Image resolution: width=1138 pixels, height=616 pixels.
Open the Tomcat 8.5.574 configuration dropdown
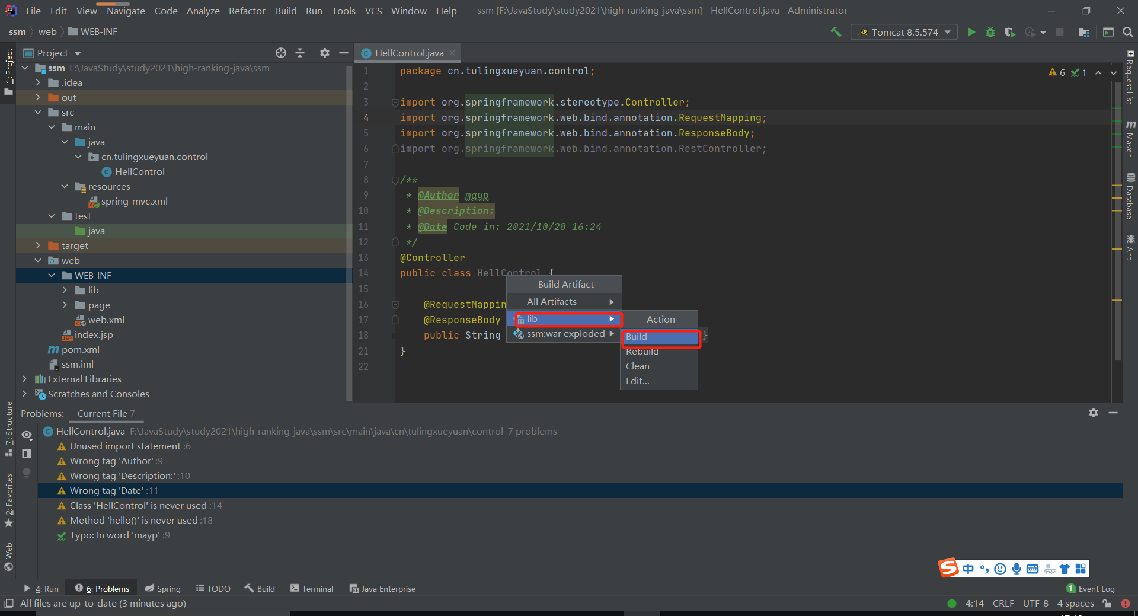point(904,32)
